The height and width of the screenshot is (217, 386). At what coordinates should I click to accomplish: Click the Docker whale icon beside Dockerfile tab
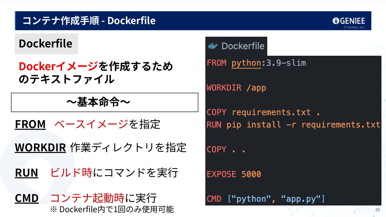213,46
